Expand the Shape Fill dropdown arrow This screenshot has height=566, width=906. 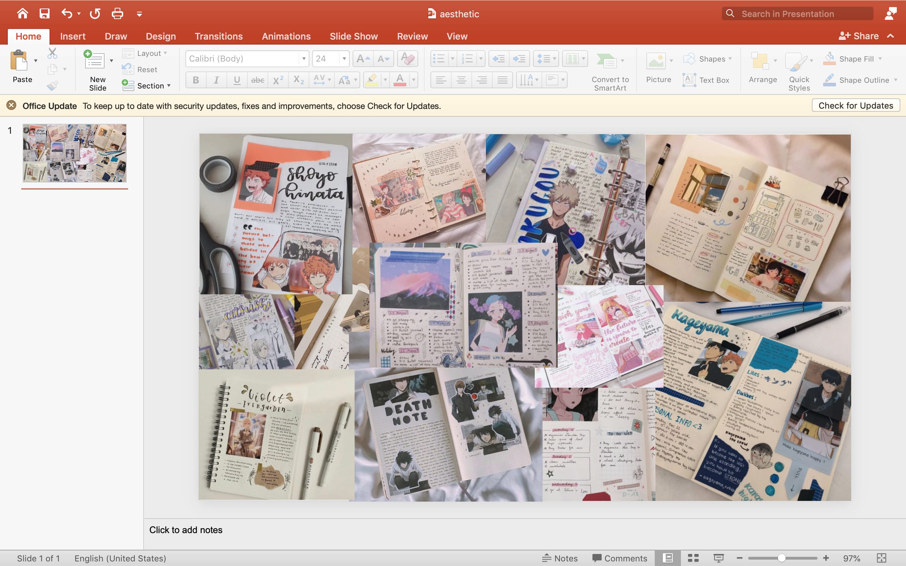880,59
